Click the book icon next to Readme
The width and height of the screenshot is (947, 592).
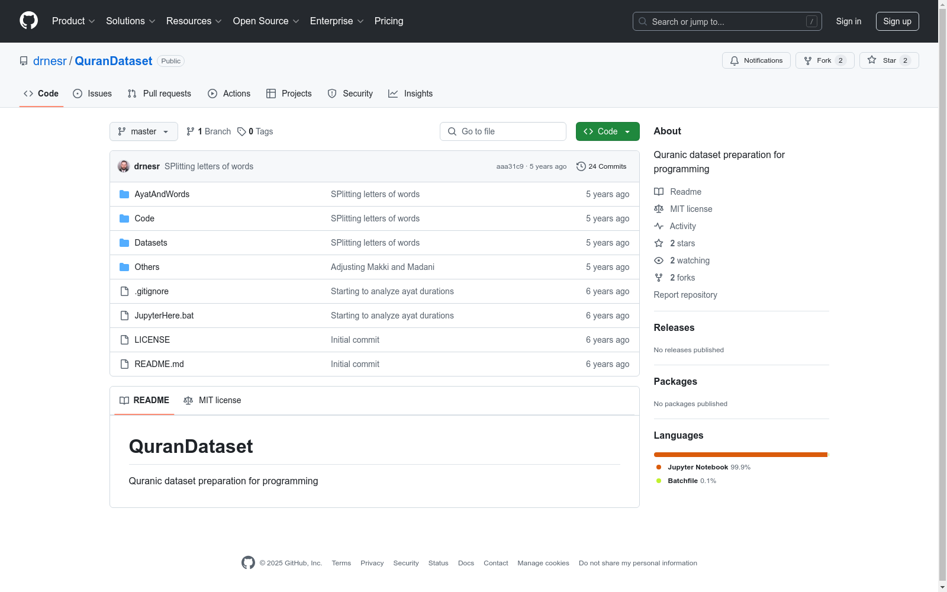pyautogui.click(x=659, y=192)
